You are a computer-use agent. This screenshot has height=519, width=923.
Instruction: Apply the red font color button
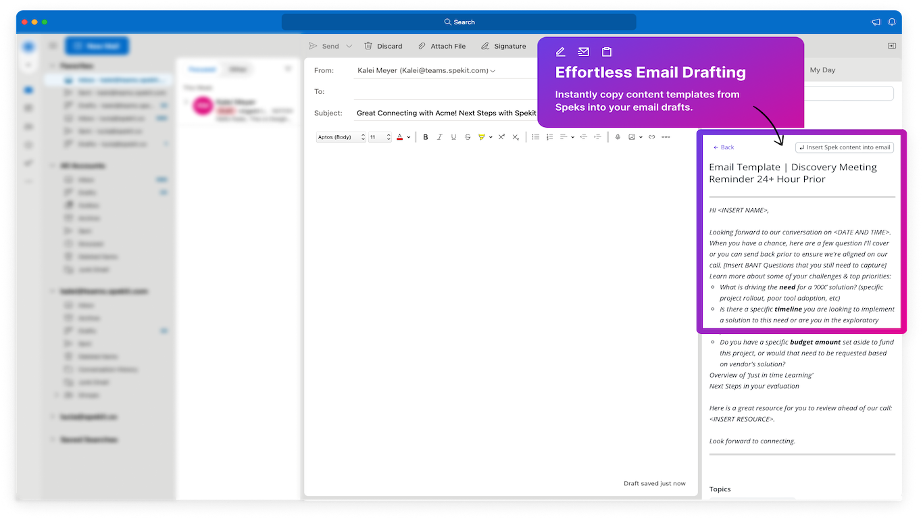point(399,137)
